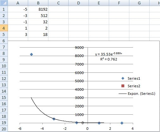
Task: Click the 4 on horizontal axis
Action: 132,129
